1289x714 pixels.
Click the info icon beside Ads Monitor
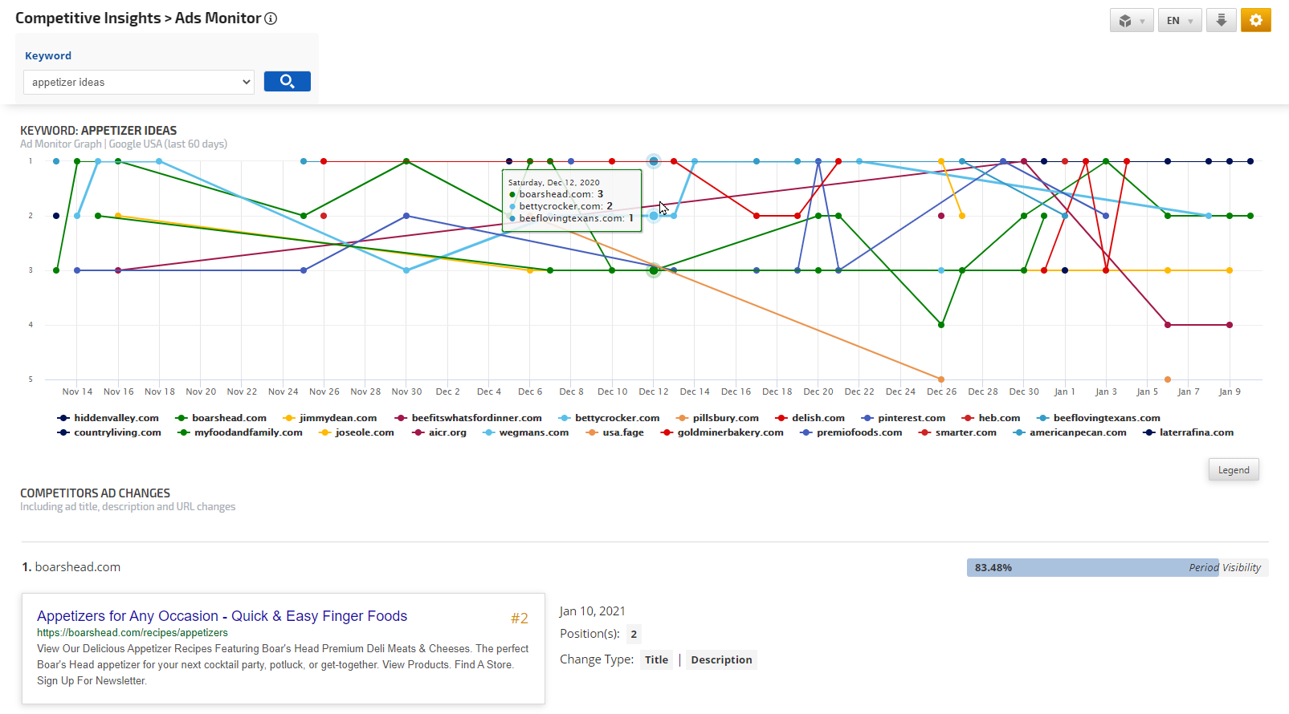[271, 18]
